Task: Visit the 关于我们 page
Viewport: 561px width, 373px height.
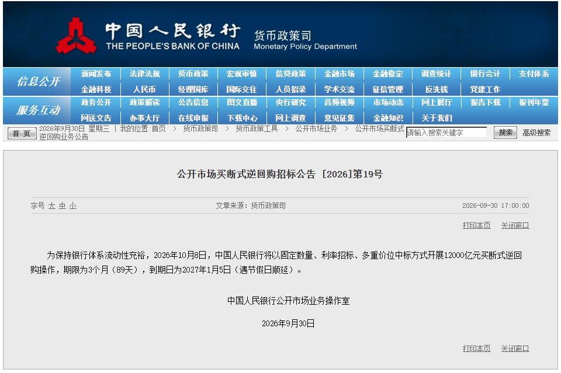Action: tap(437, 118)
